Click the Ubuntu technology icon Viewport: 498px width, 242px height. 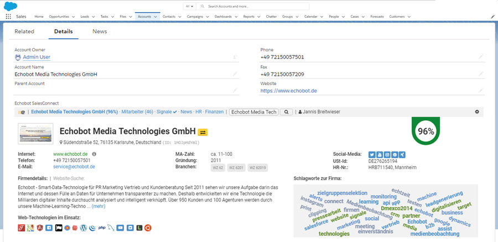(x=148, y=228)
